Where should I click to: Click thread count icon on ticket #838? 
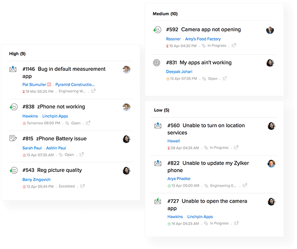coord(88,123)
